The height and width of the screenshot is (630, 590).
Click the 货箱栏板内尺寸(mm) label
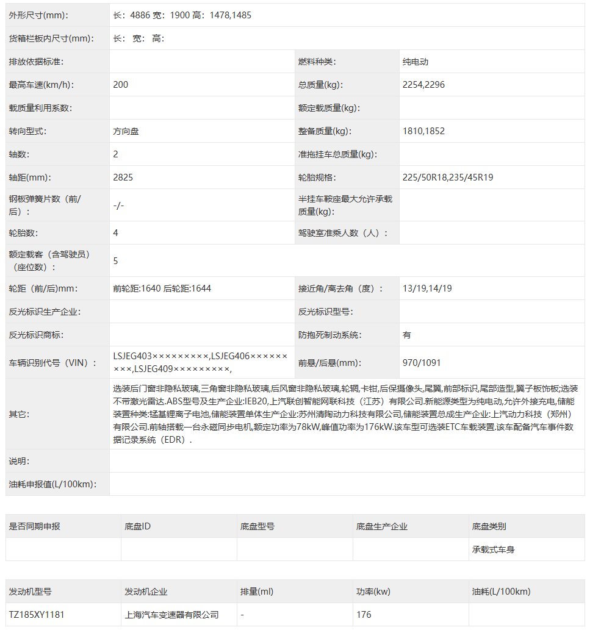click(51, 38)
